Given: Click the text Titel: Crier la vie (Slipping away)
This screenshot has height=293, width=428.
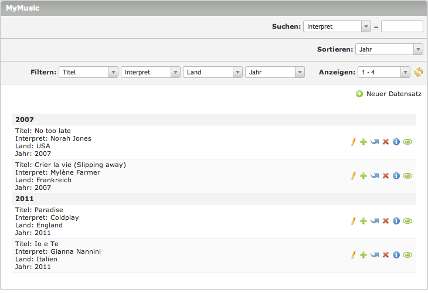Looking at the screenshot, I should click(x=71, y=165).
